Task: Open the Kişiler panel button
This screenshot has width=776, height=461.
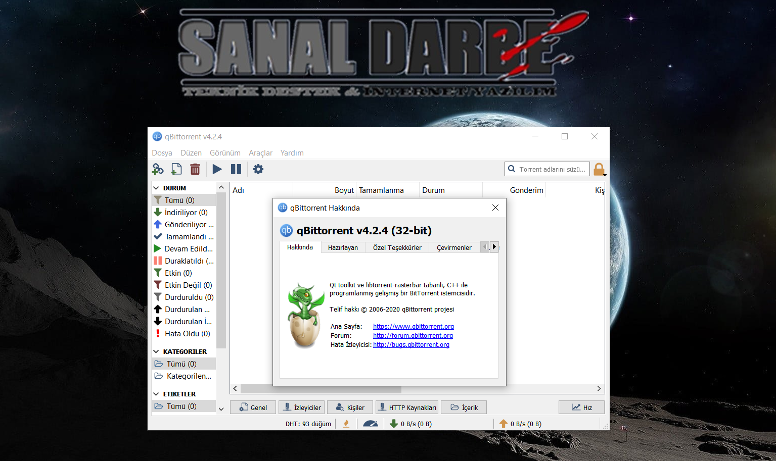Action: (350, 407)
